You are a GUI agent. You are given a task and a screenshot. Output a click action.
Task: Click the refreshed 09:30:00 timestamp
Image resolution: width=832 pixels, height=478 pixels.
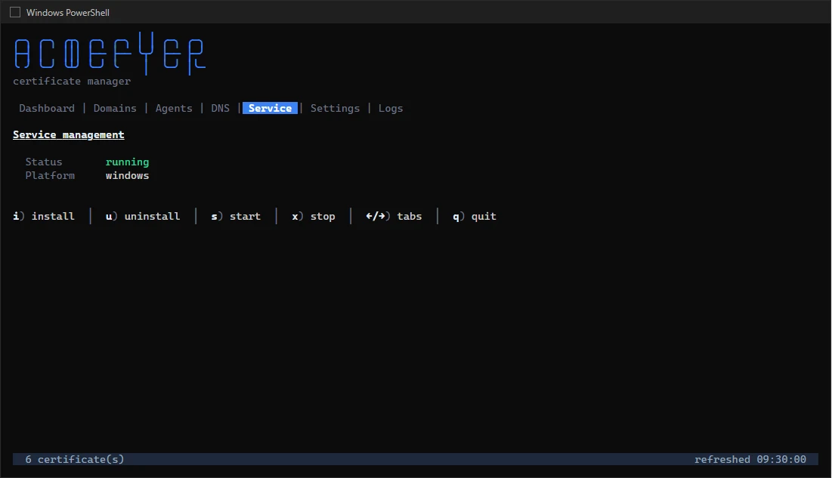750,459
